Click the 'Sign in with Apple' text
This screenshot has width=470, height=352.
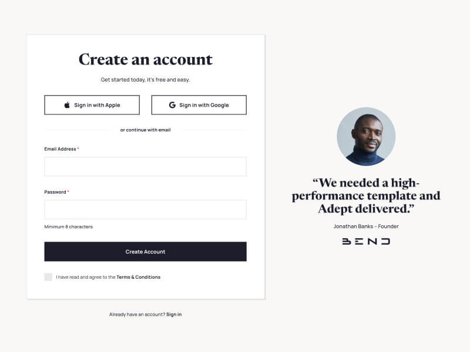[97, 105]
